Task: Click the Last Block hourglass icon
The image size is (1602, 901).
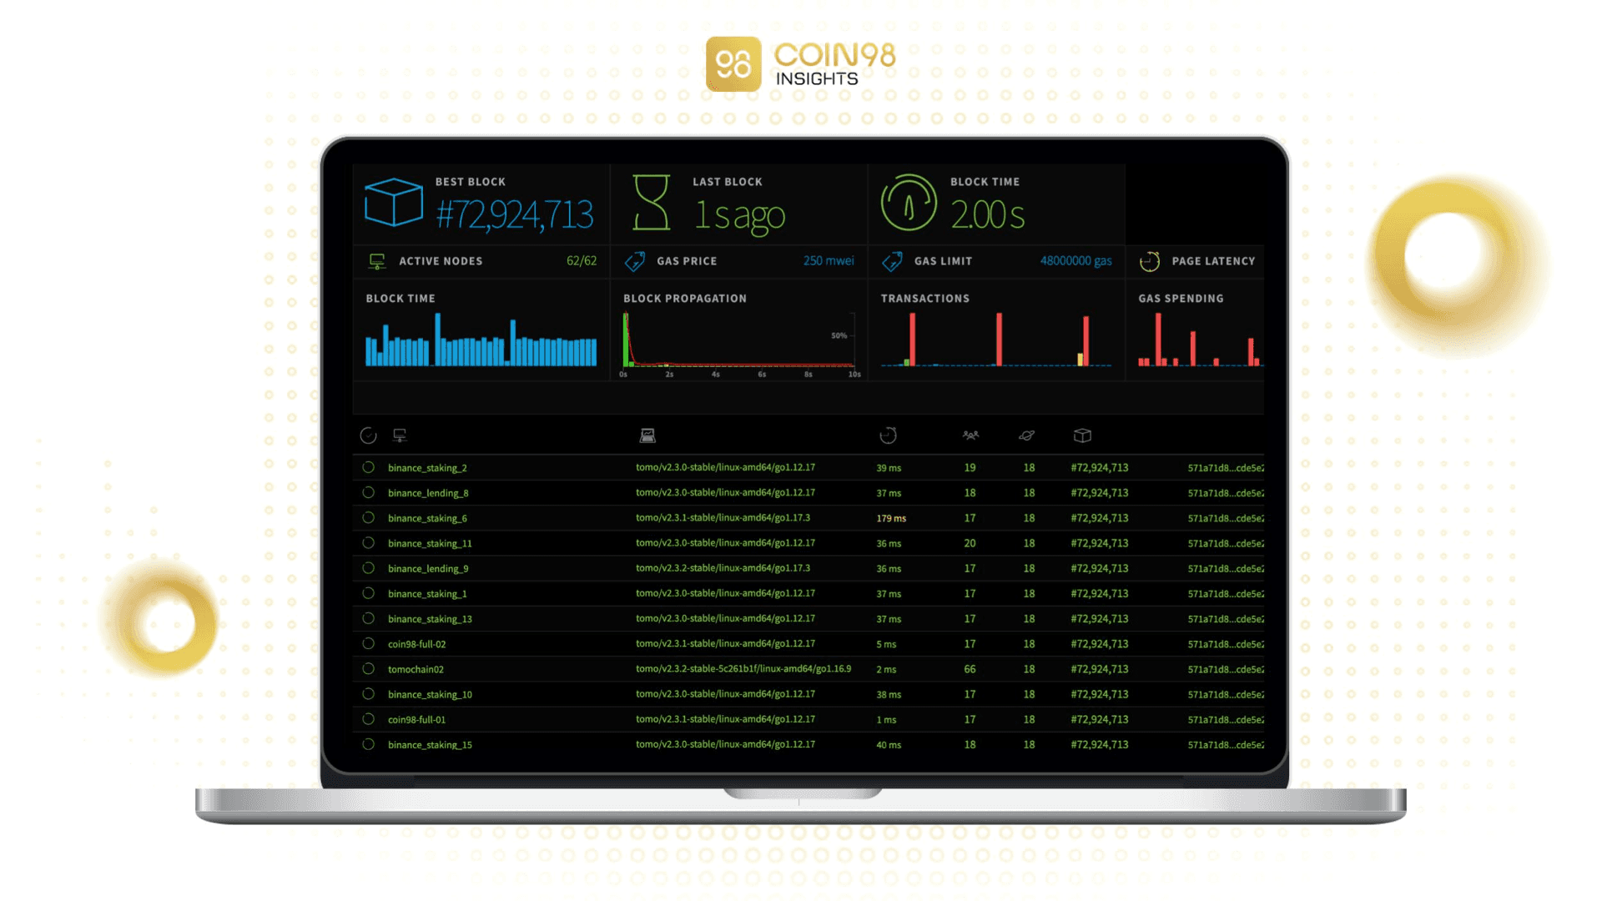Action: point(651,202)
